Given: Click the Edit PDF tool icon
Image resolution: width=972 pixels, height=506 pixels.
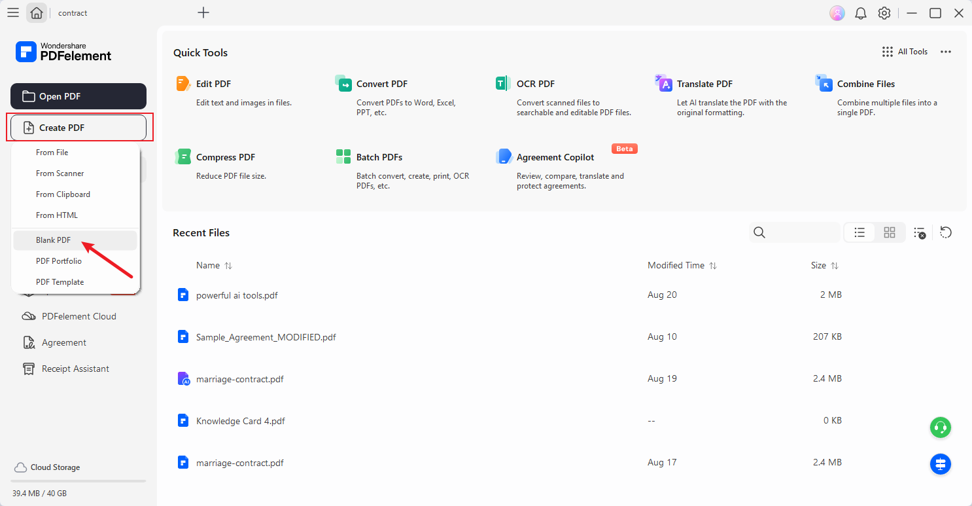Looking at the screenshot, I should coord(183,84).
